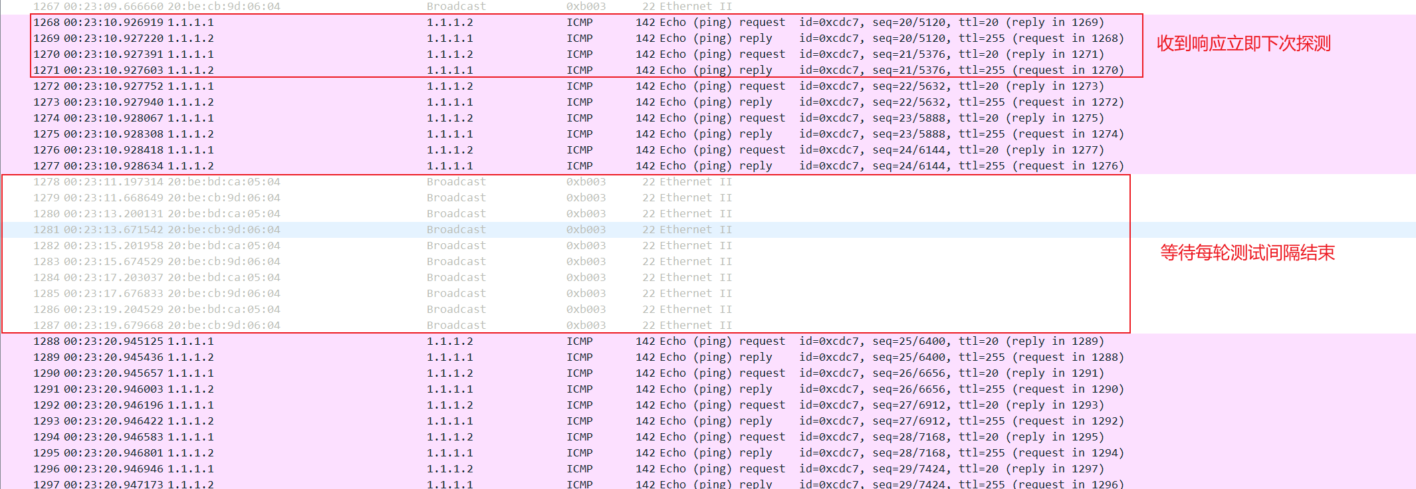
Task: Select packet 1276 echo request seq=24/6144
Action: coord(578,150)
